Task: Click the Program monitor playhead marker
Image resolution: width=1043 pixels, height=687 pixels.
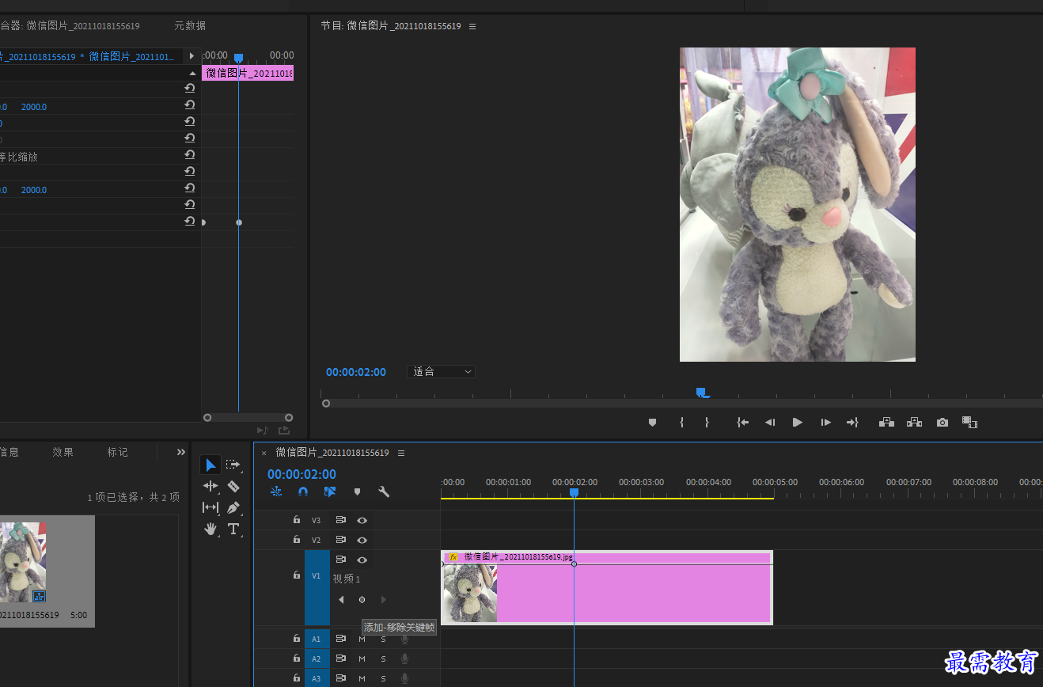Action: coord(700,392)
